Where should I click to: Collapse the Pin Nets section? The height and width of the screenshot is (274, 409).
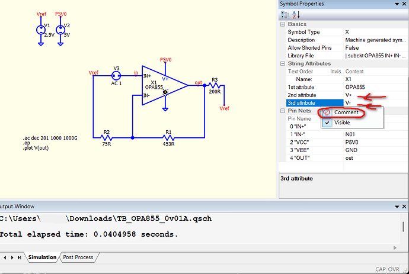pyautogui.click(x=282, y=111)
